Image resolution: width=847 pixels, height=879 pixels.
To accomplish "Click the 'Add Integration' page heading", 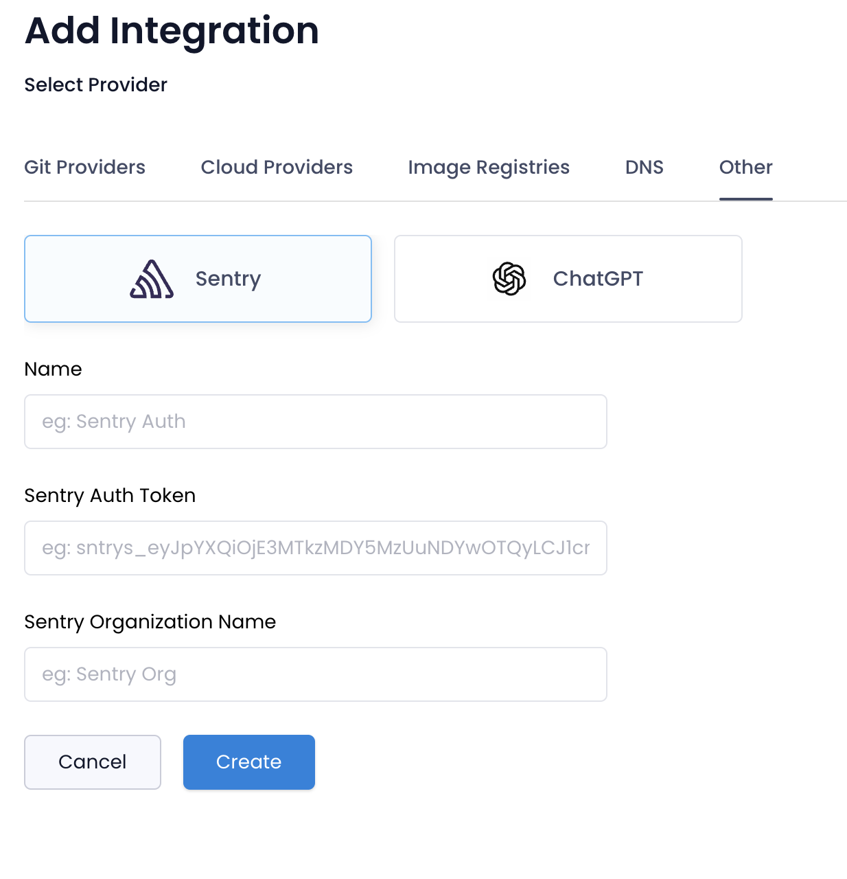I will click(x=172, y=32).
